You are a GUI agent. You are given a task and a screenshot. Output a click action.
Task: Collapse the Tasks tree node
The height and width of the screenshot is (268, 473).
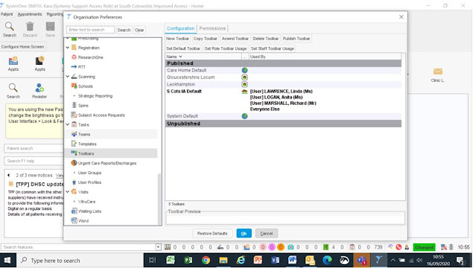tap(68, 124)
